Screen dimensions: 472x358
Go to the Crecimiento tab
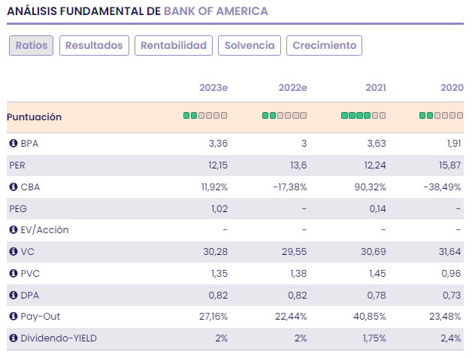[x=324, y=46]
